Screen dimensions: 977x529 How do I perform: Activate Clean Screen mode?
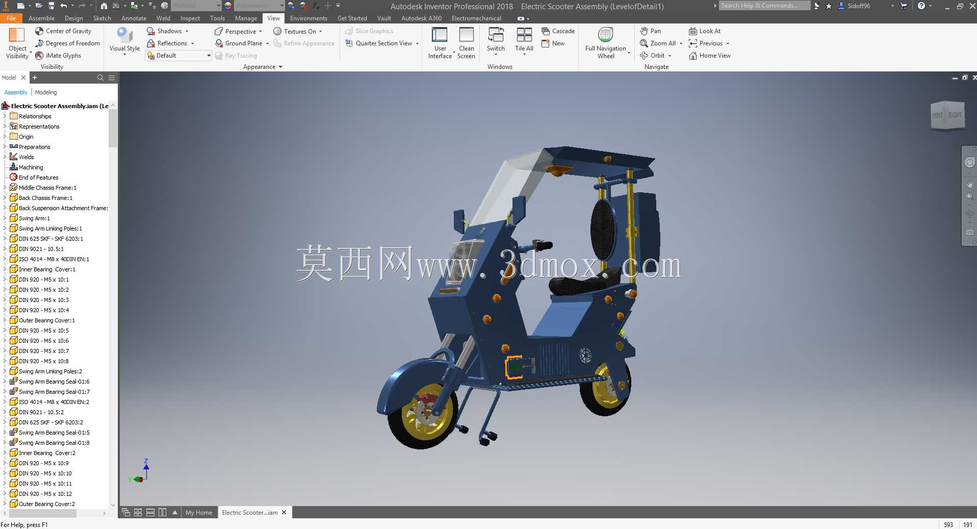(466, 43)
